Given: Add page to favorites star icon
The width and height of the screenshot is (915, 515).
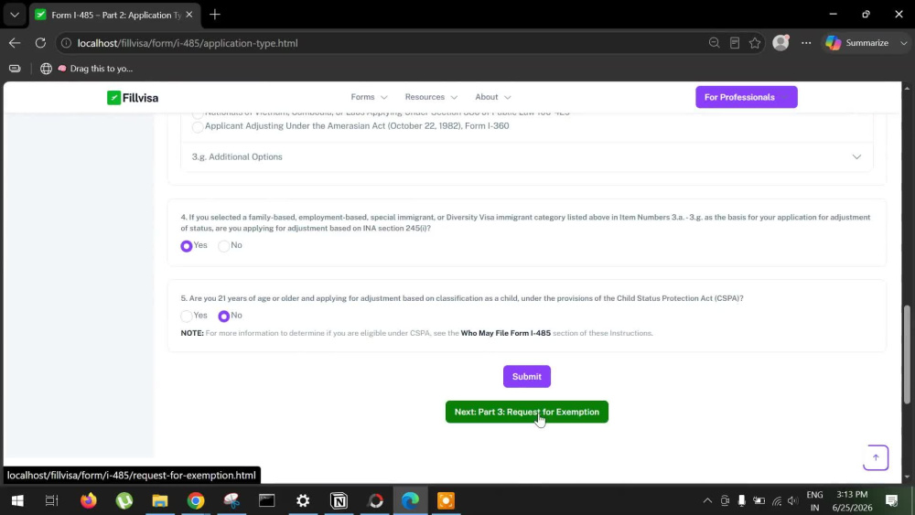Looking at the screenshot, I should point(755,43).
